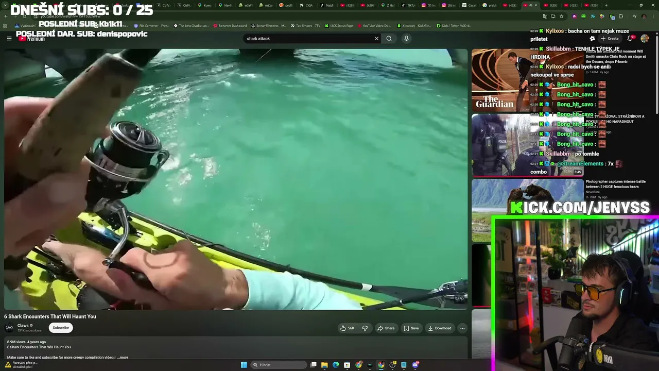Open the bookmarks apps grid icon
659x371 pixels.
click(x=6, y=25)
